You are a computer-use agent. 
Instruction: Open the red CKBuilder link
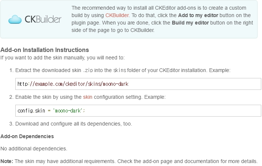coord(117,15)
